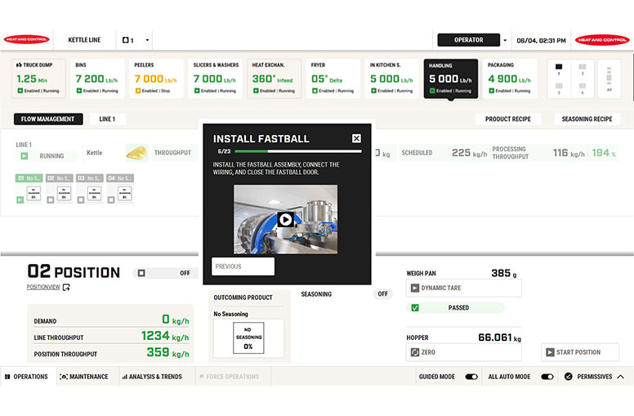Click position 01 no seasoning thumbnail

pyautogui.click(x=33, y=194)
